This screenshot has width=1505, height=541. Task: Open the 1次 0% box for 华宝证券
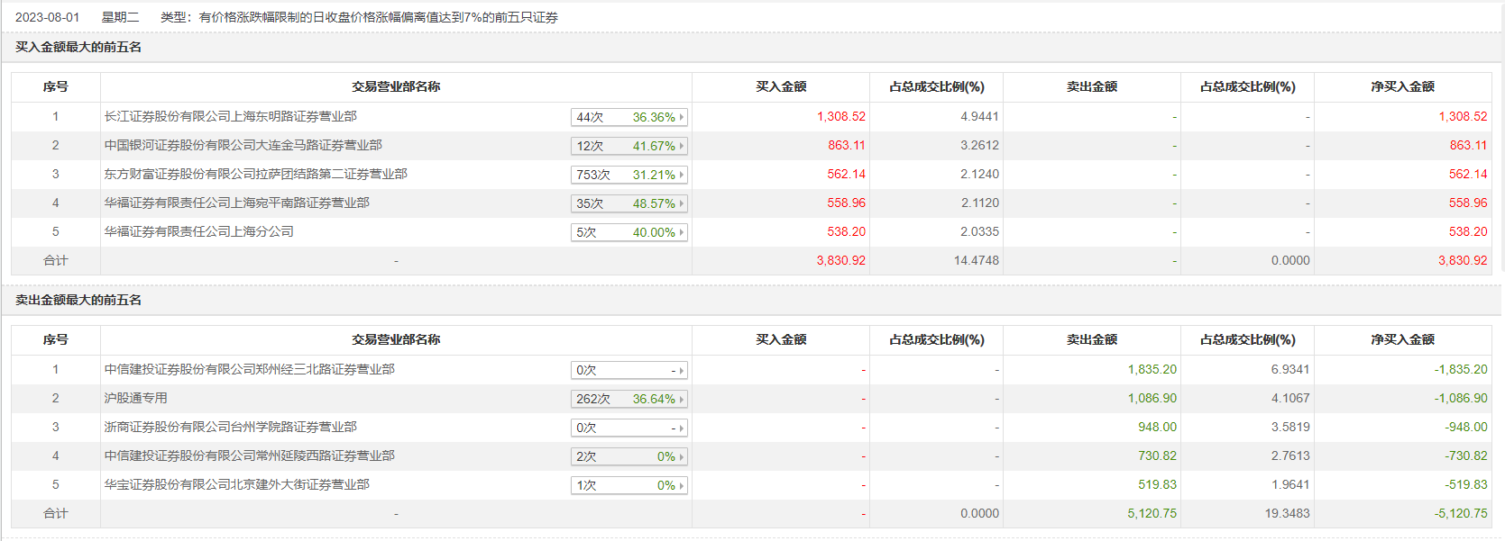[629, 485]
